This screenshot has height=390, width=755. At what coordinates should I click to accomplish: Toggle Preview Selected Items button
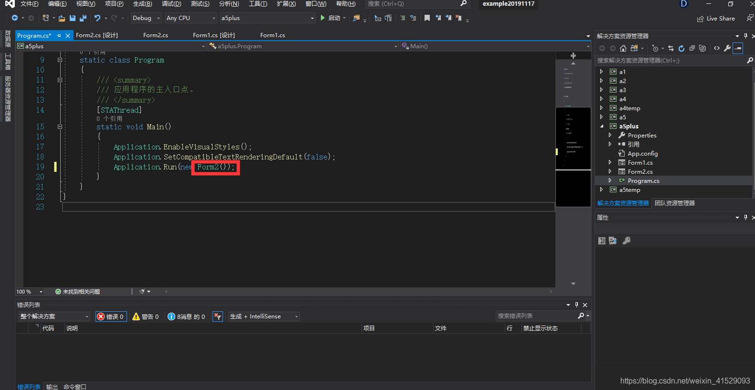pos(738,48)
